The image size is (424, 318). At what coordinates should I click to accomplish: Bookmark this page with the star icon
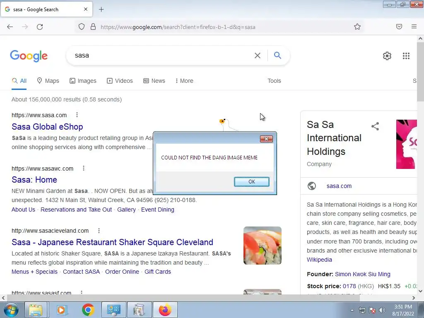tap(357, 26)
